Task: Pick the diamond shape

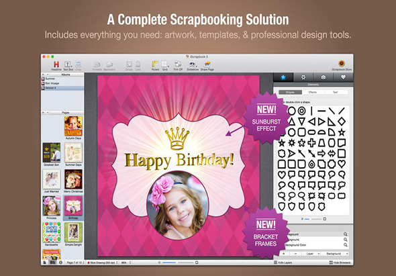Action: tap(342, 122)
